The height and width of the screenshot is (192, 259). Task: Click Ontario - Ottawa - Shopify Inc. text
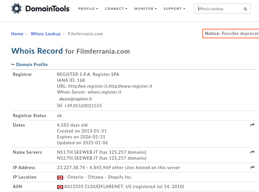[x=100, y=177]
